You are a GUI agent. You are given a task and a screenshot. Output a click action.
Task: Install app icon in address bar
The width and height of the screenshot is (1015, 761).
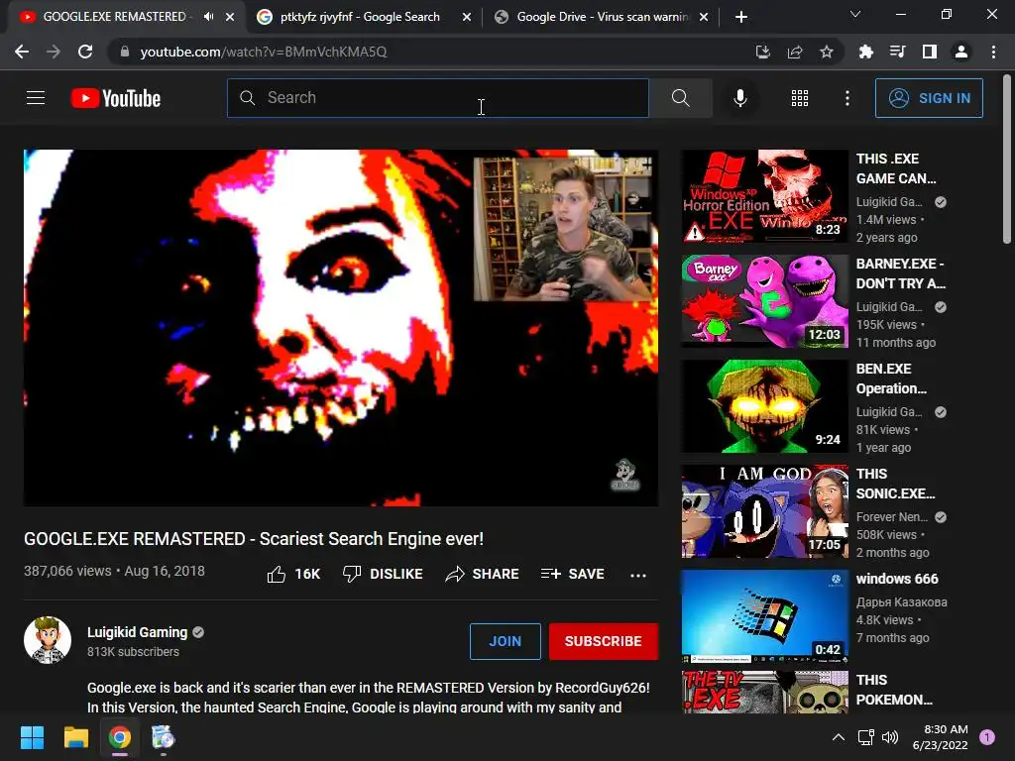pyautogui.click(x=763, y=52)
